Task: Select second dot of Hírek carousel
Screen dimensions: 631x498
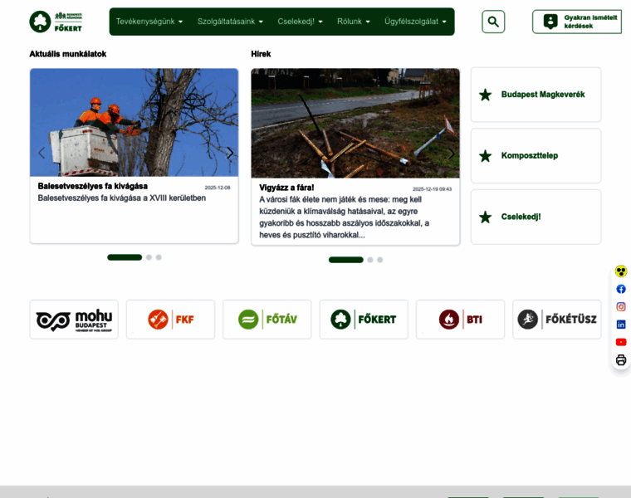Action: (x=370, y=260)
